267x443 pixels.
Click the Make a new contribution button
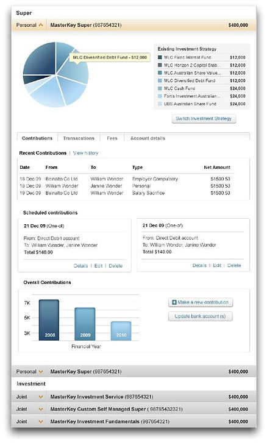(x=201, y=302)
